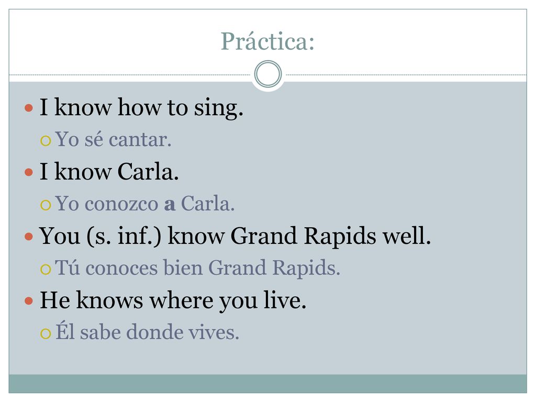Click the decorative circle under the title
Viewport: 536px width, 402px height.
(x=268, y=74)
